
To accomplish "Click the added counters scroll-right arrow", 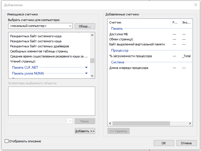I will tap(190, 123).
